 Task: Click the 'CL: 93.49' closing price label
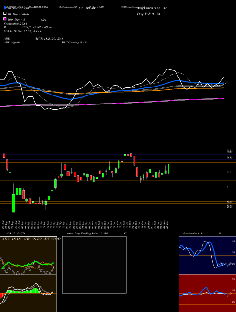(87, 9)
